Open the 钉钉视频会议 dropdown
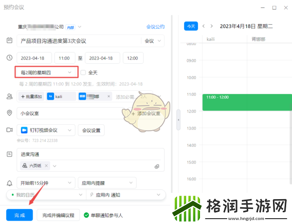The height and width of the screenshot is (224, 292). coord(46,130)
